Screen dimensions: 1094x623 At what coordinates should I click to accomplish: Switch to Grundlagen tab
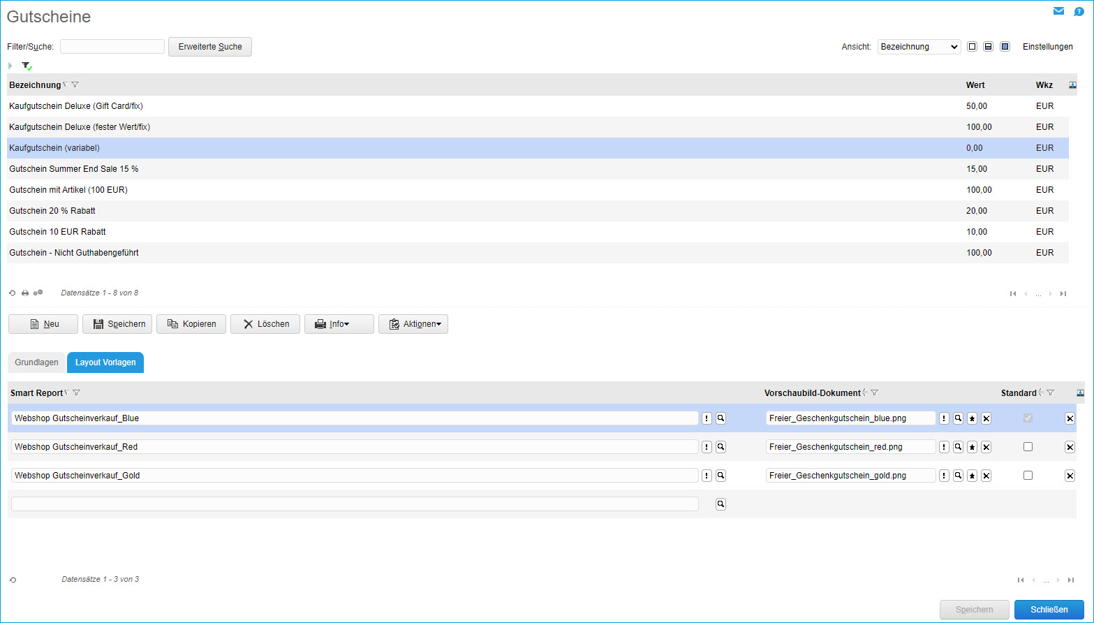(x=37, y=362)
